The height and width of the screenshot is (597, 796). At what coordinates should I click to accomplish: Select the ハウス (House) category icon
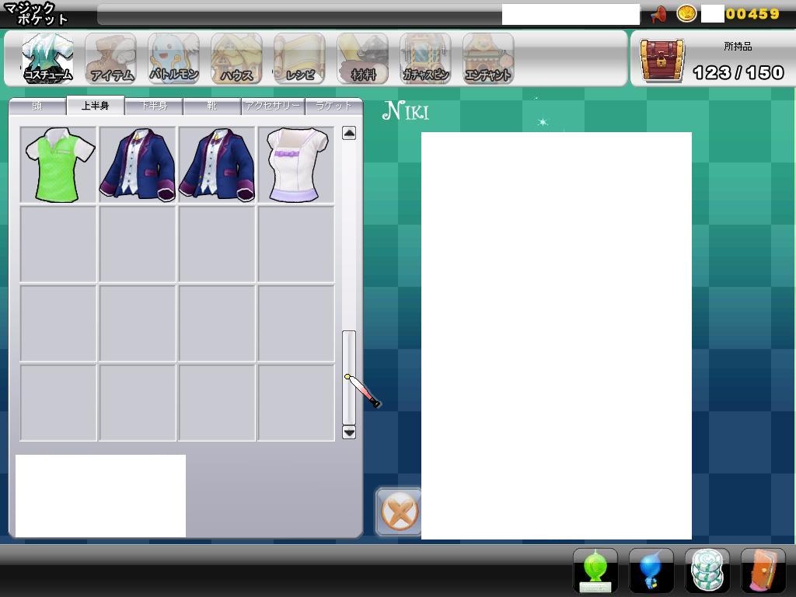(x=236, y=58)
